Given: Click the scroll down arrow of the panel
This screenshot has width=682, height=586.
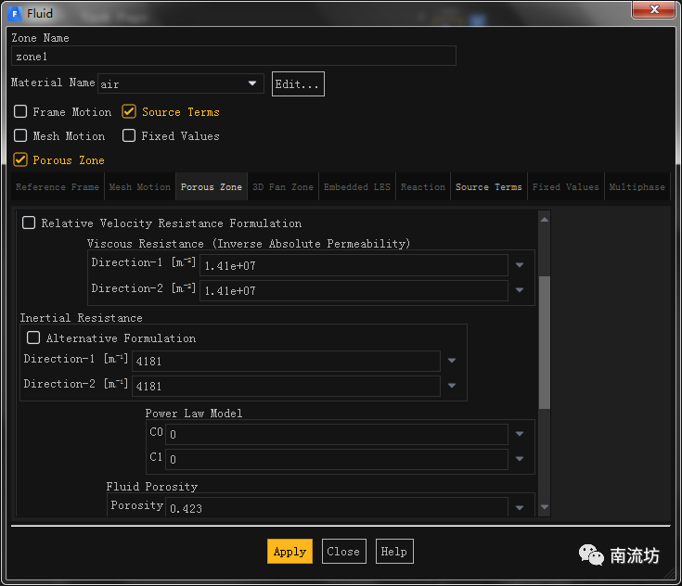Looking at the screenshot, I should point(545,508).
